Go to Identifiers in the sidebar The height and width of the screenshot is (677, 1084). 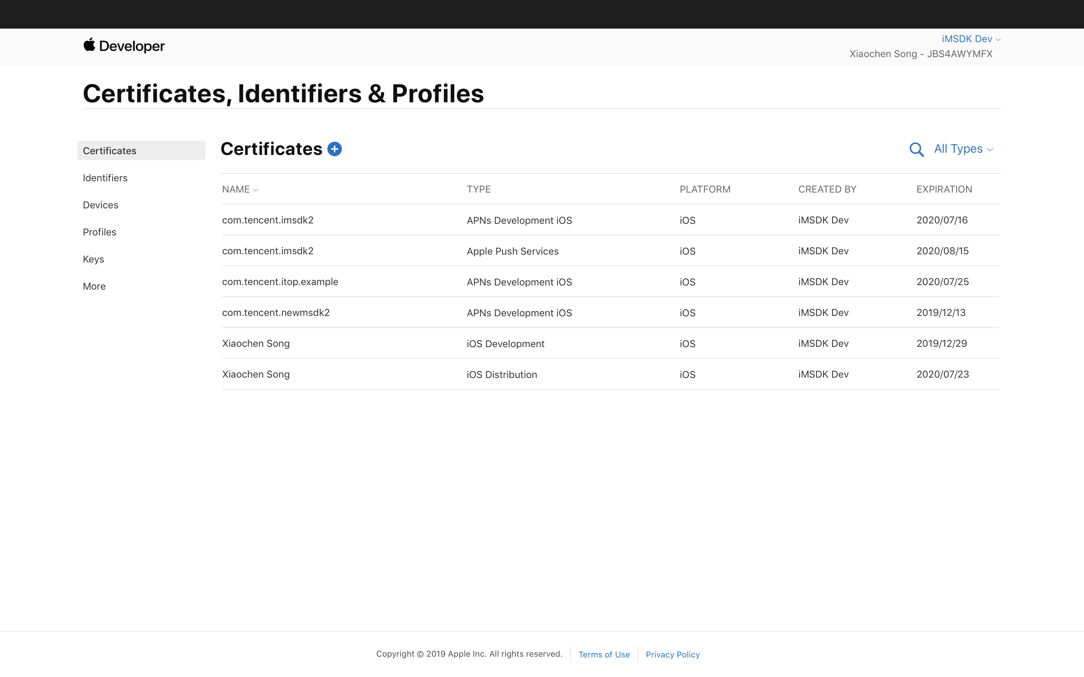[105, 178]
